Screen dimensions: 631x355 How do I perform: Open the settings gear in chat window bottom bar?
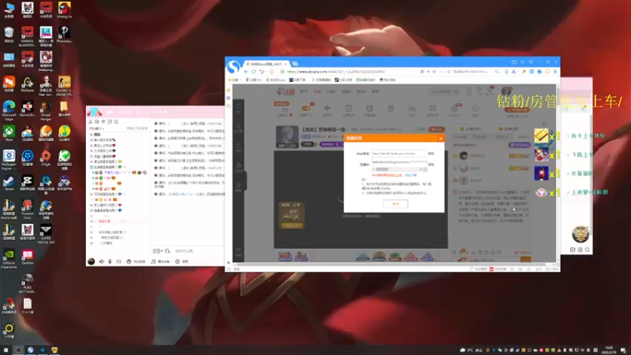[177, 262]
